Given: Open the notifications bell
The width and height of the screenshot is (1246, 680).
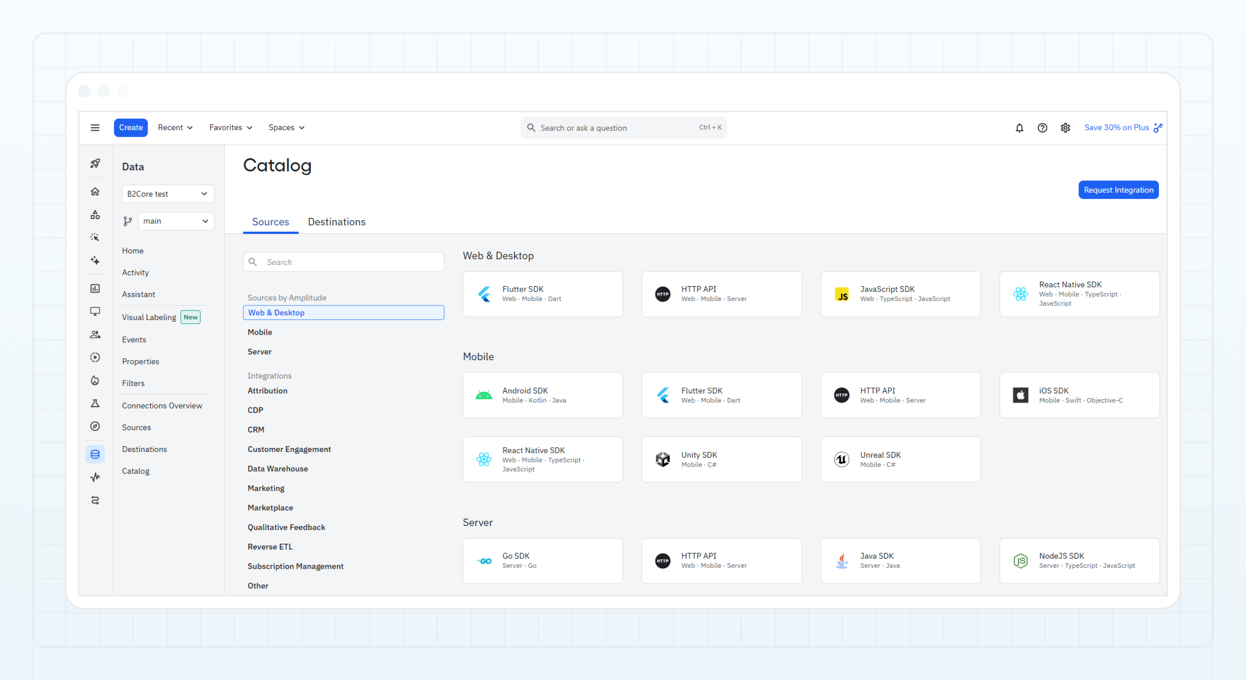Looking at the screenshot, I should (x=1019, y=128).
